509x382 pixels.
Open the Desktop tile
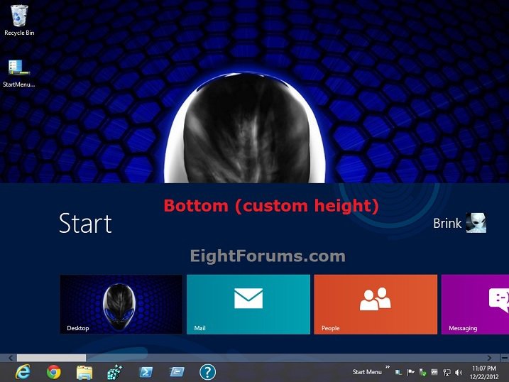121,305
